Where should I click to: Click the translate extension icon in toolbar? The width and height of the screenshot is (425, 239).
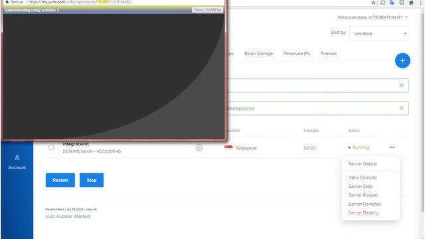pos(392,3)
